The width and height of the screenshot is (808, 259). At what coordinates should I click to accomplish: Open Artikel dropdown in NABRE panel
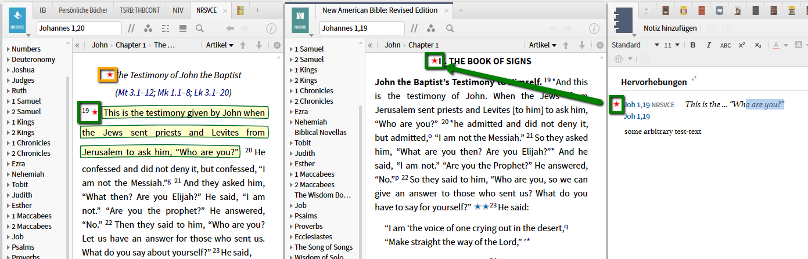click(543, 45)
